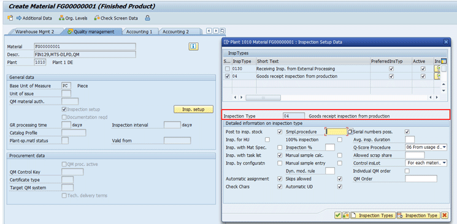This screenshot has width=457, height=224.
Task: Run Check Screen Data from the toolbar
Action: click(116, 18)
